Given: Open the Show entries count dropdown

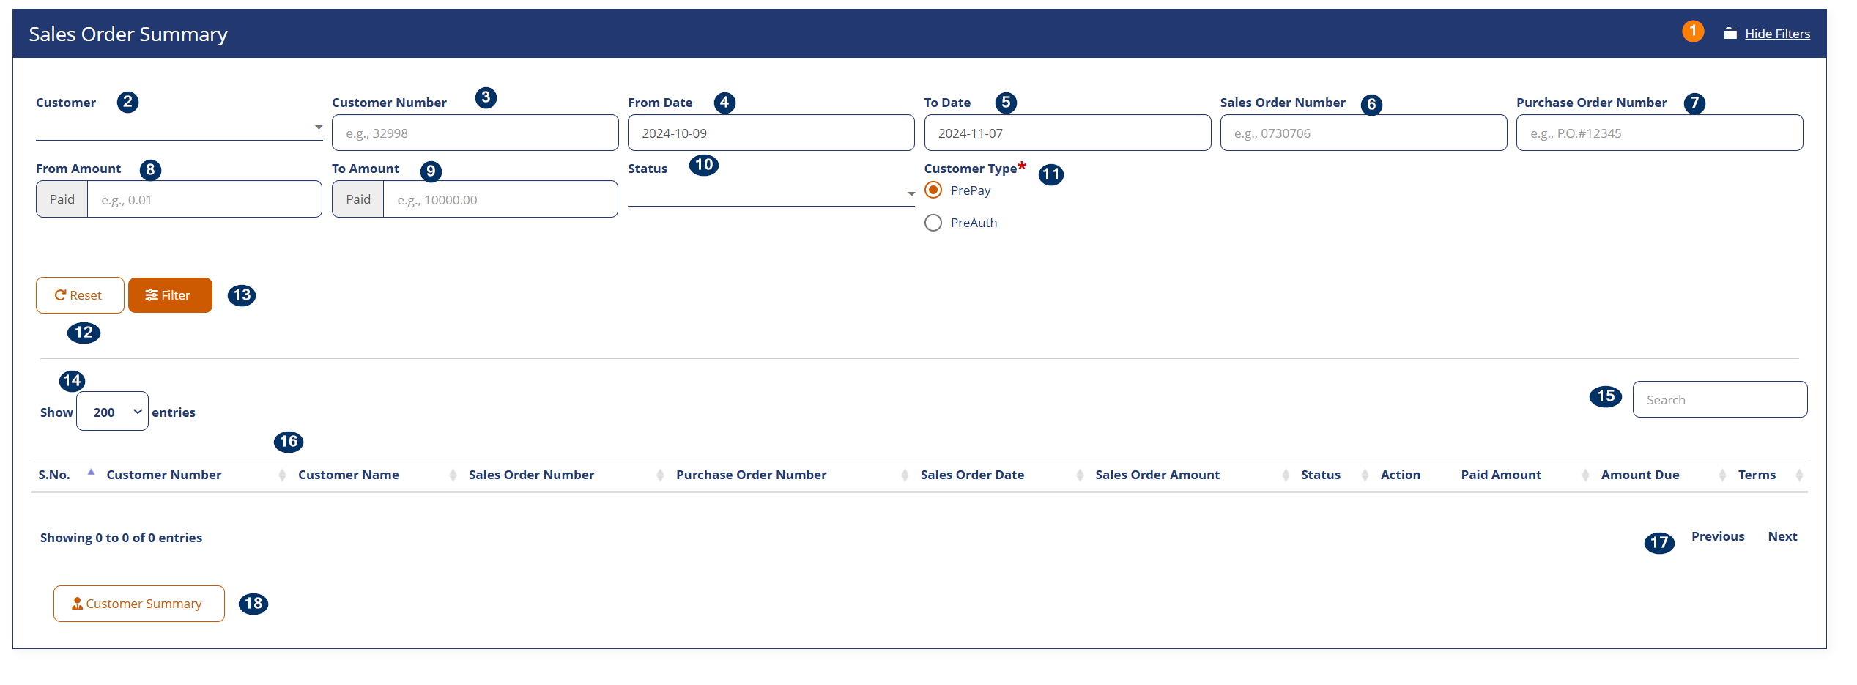Looking at the screenshot, I should coord(112,412).
